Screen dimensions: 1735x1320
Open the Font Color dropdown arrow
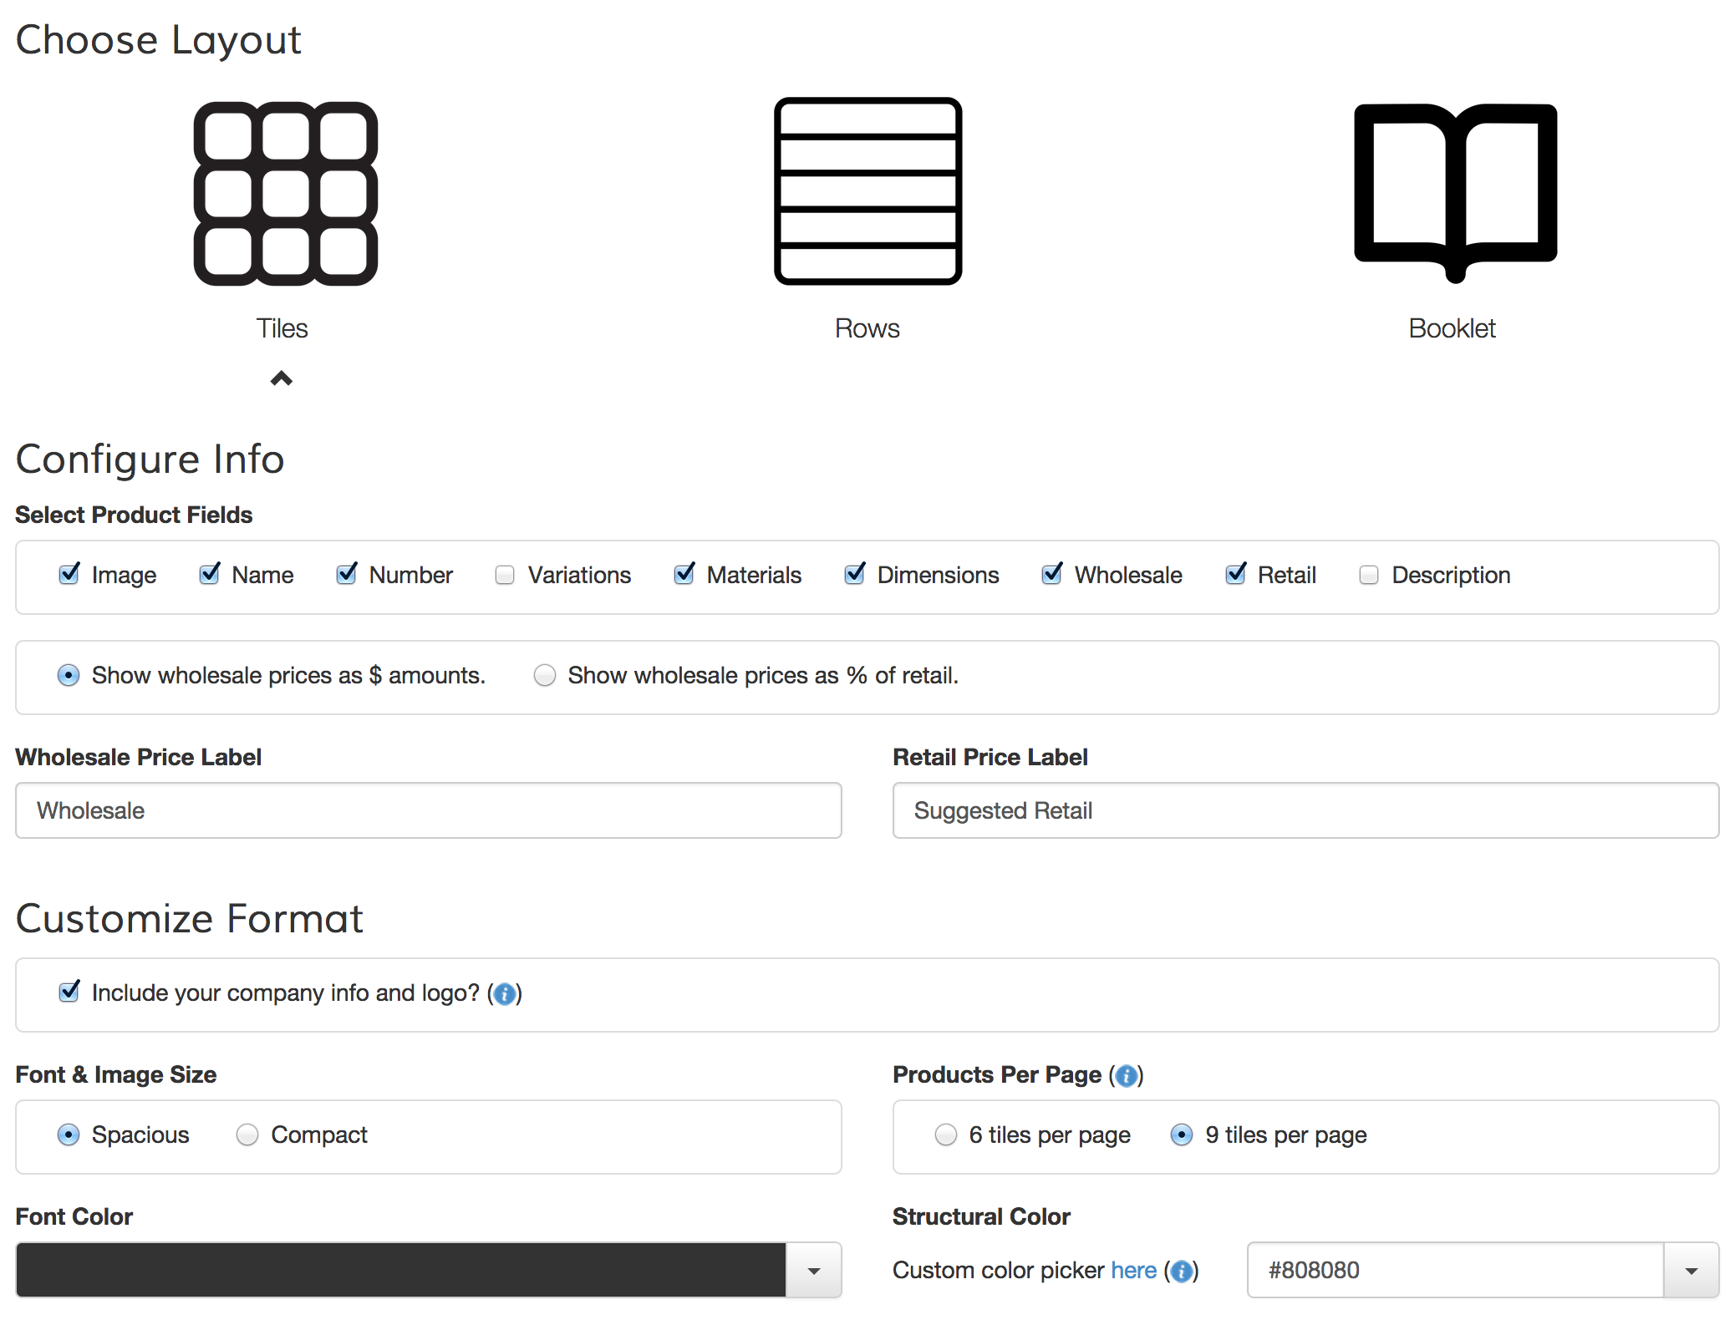[x=813, y=1271]
